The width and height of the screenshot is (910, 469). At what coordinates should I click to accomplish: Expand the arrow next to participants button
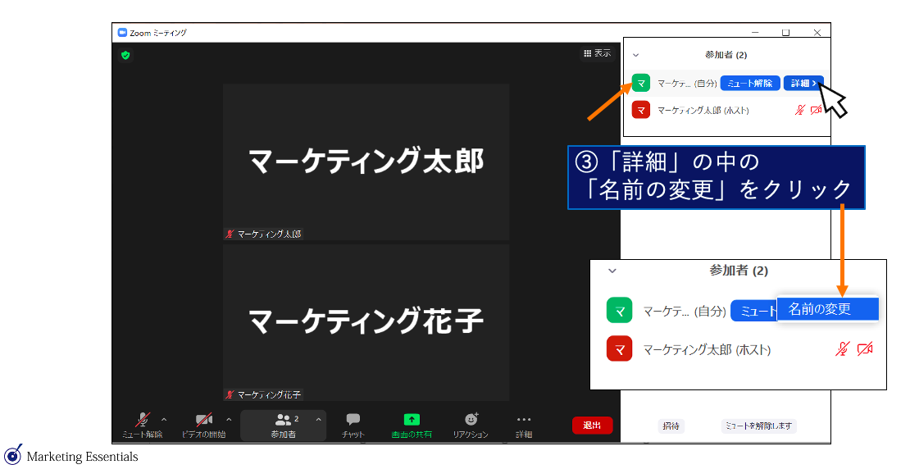point(319,419)
